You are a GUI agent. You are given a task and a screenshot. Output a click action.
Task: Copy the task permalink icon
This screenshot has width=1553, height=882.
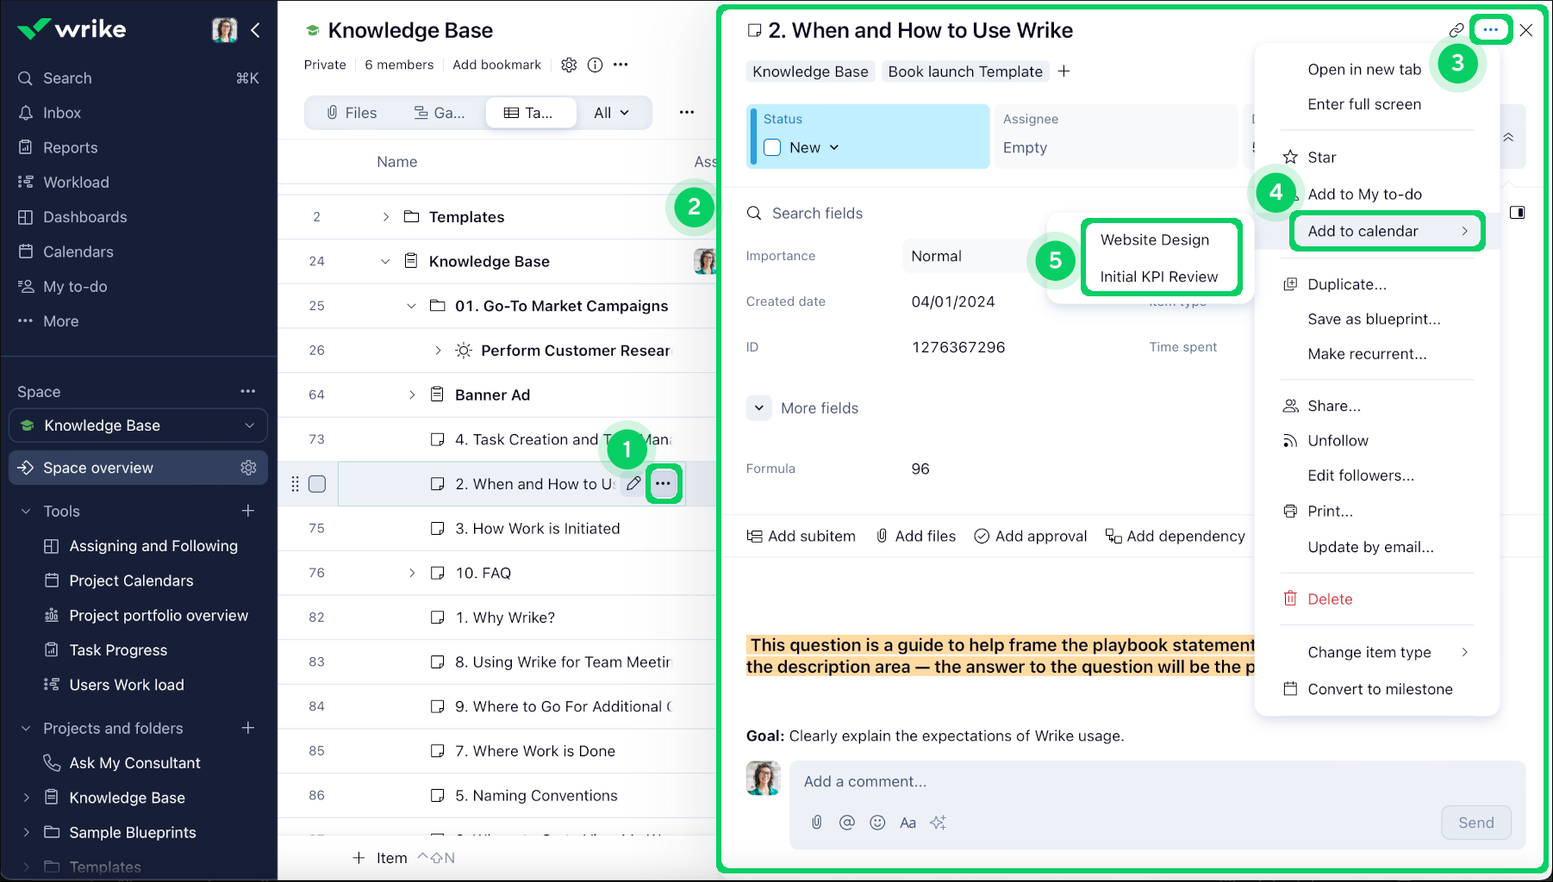1456,30
